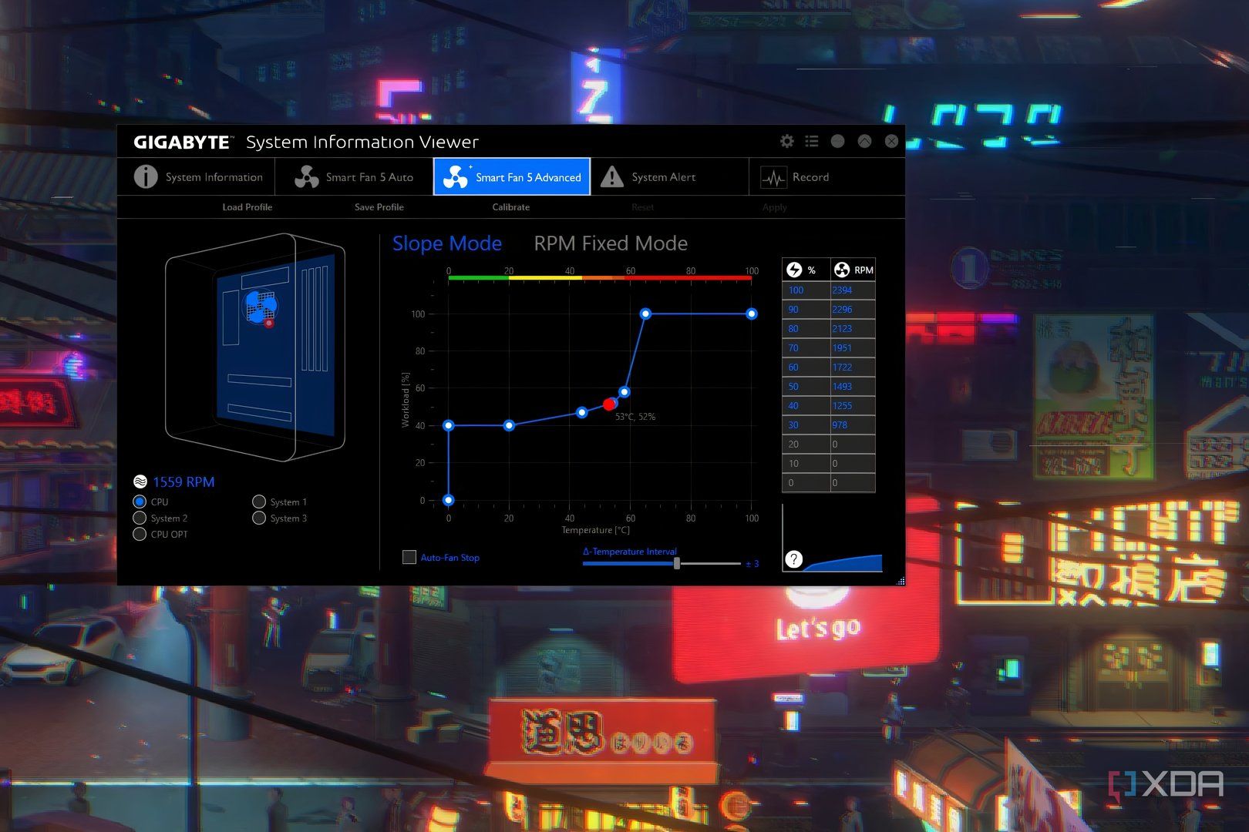Enable the Auto-Fan Stop checkbox
The width and height of the screenshot is (1249, 832).
(409, 557)
